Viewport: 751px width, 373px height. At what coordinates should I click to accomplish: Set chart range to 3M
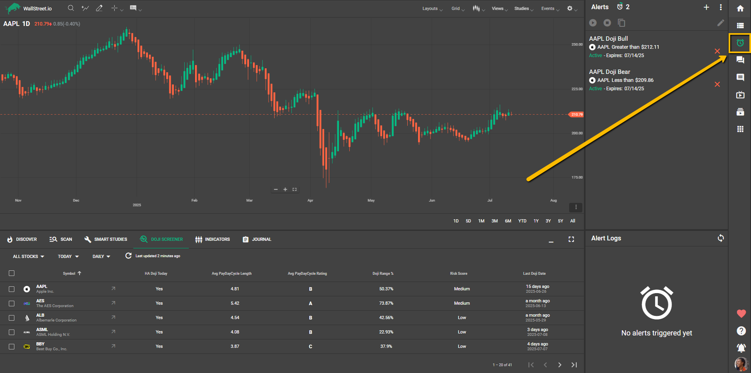point(494,221)
